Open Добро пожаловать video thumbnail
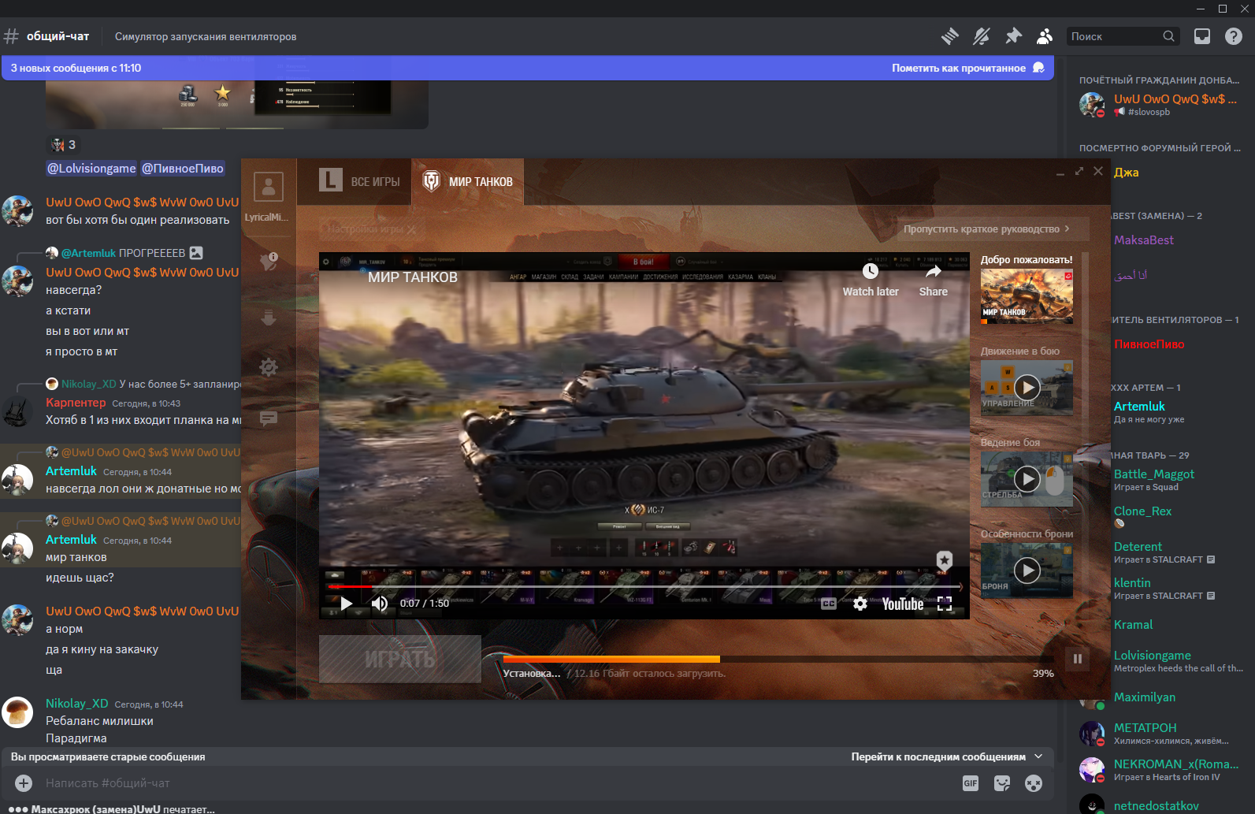1255x814 pixels. [1027, 296]
